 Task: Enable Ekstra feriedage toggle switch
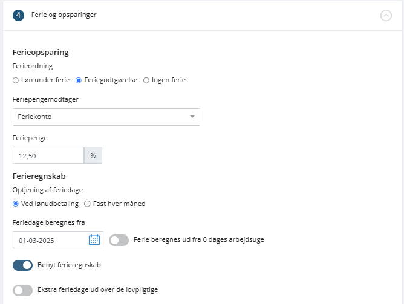coord(22,290)
